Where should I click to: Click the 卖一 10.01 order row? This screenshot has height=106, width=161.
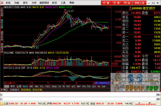pos(141,33)
